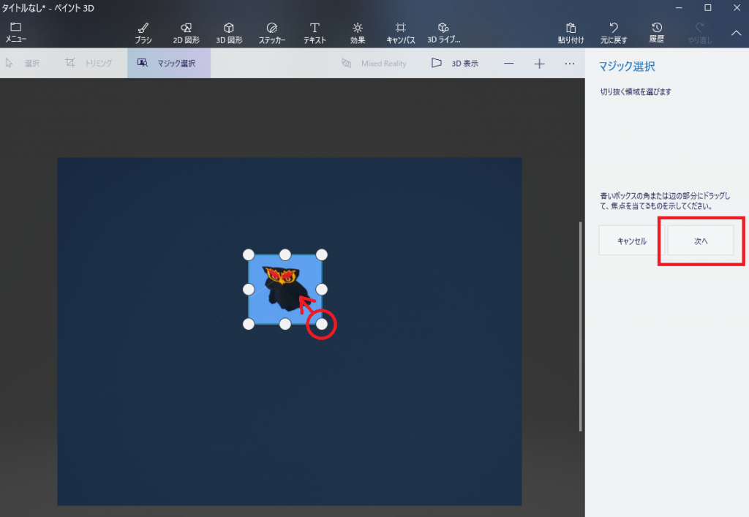
Task: Click the Next (次へ) button
Action: (701, 241)
